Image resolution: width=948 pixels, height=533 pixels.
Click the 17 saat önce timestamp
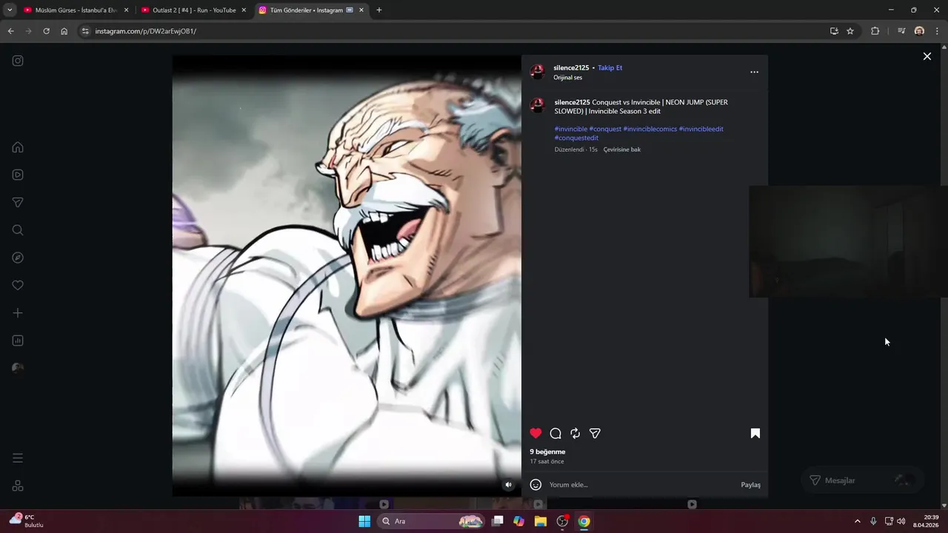[547, 461]
